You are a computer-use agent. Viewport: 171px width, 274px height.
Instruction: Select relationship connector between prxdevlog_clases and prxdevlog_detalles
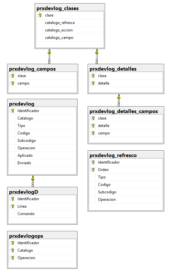[97, 56]
